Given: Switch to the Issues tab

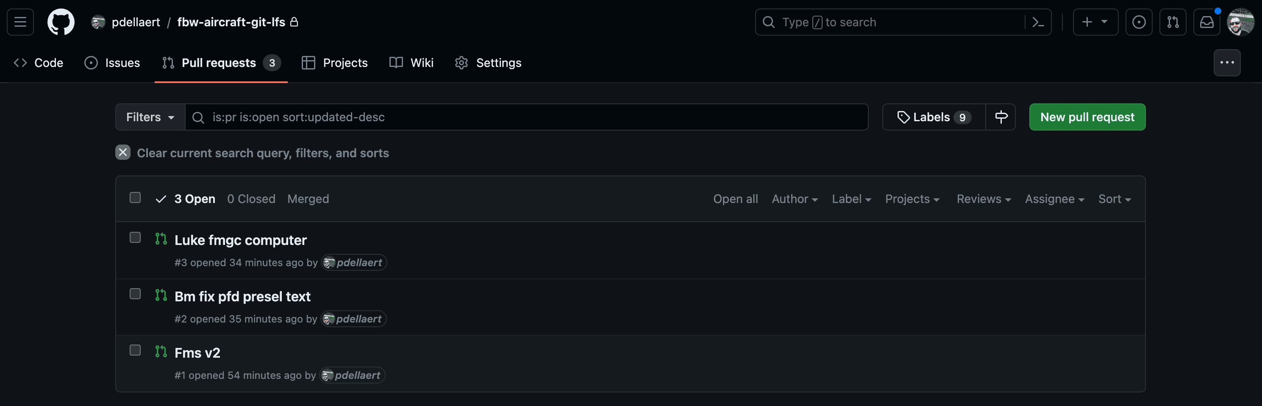Looking at the screenshot, I should coord(112,63).
